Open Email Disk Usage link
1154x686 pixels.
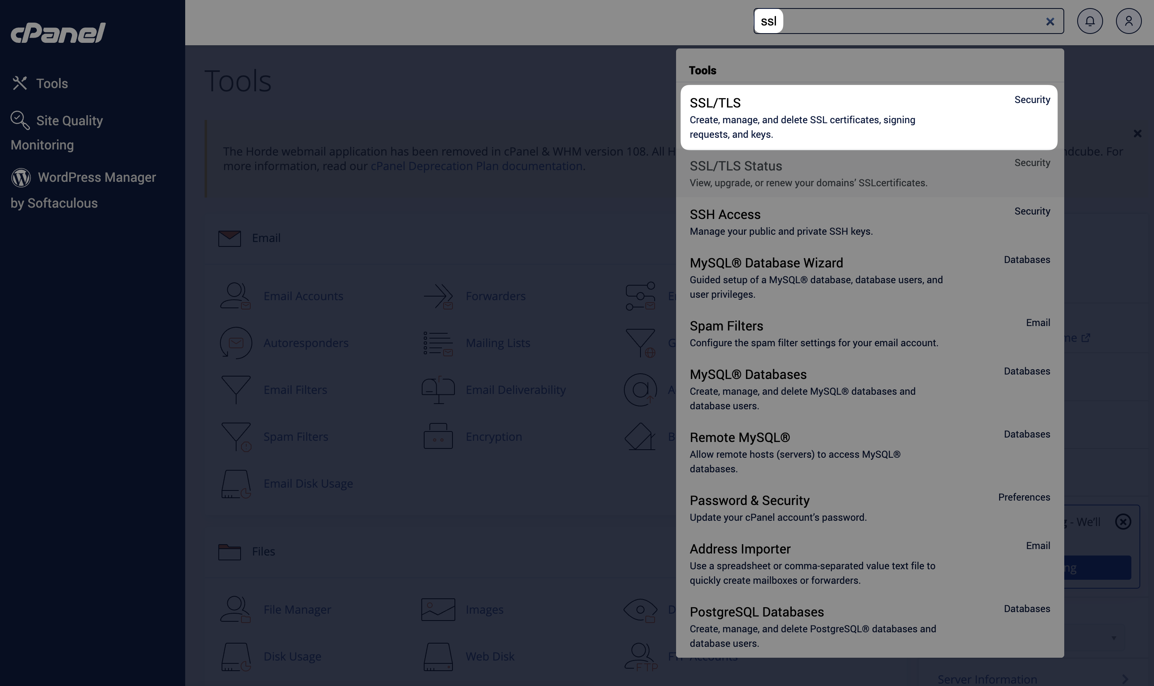308,484
